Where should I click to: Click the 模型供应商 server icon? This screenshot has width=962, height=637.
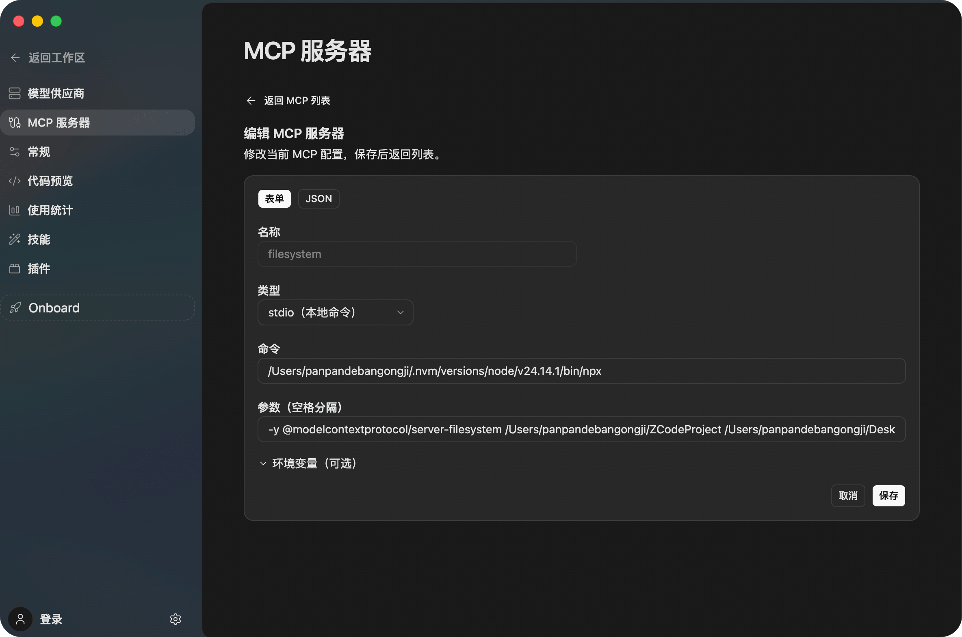(15, 93)
